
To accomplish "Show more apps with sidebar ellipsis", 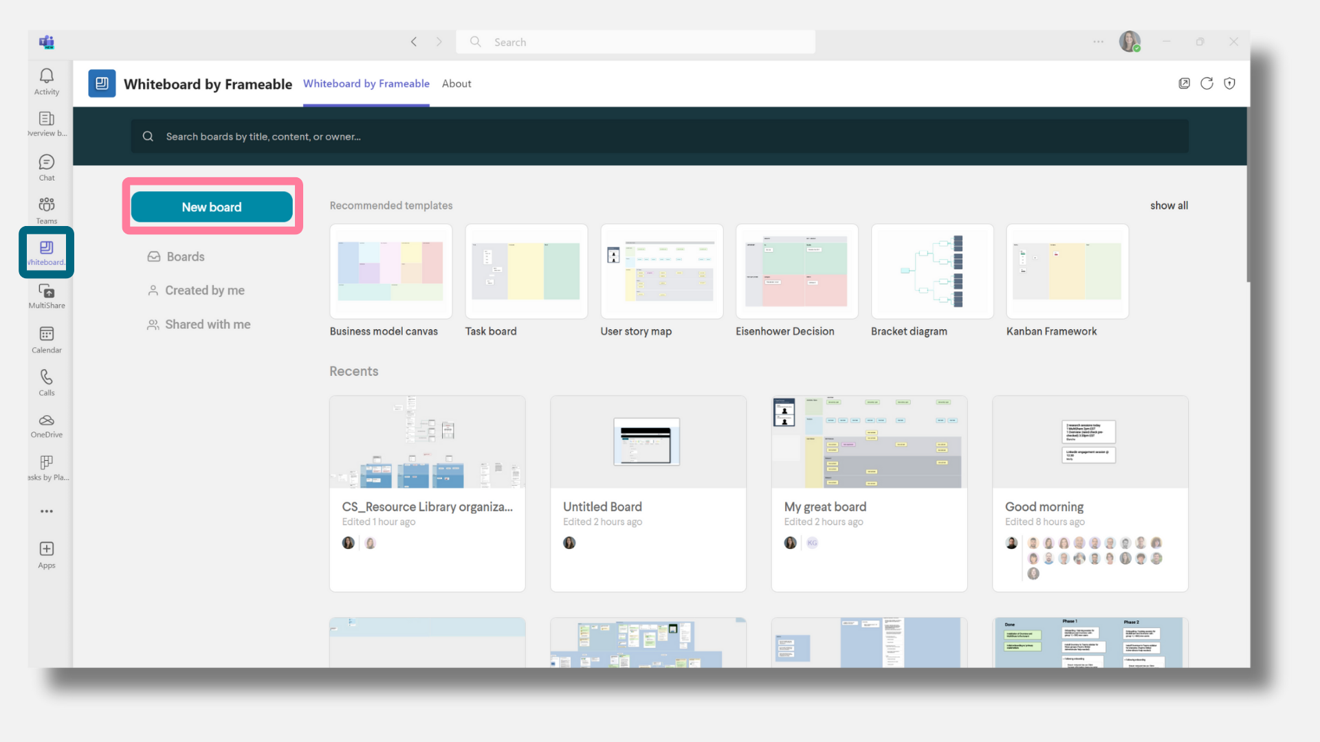I will [x=47, y=511].
